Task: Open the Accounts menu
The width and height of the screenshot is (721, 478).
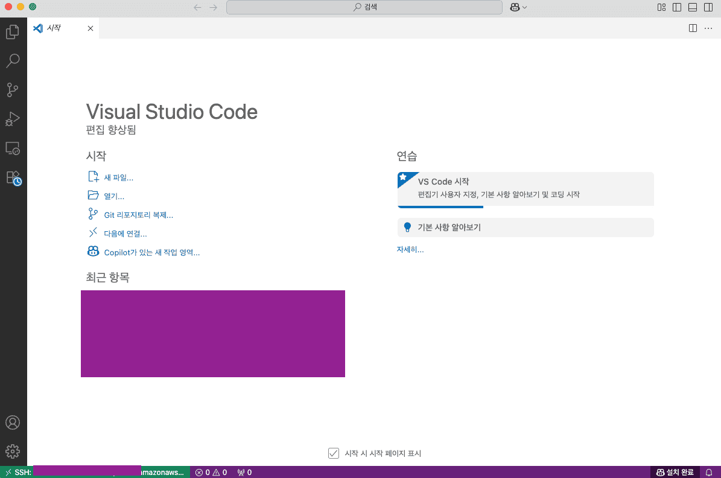Action: [x=13, y=422]
